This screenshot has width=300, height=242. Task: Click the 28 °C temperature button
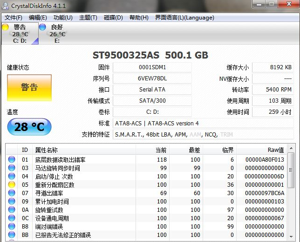(x=29, y=127)
